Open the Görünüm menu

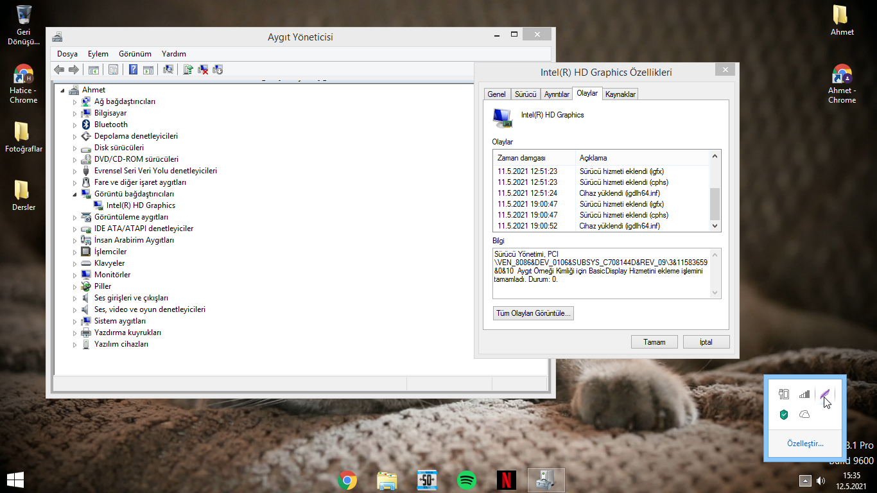click(135, 54)
